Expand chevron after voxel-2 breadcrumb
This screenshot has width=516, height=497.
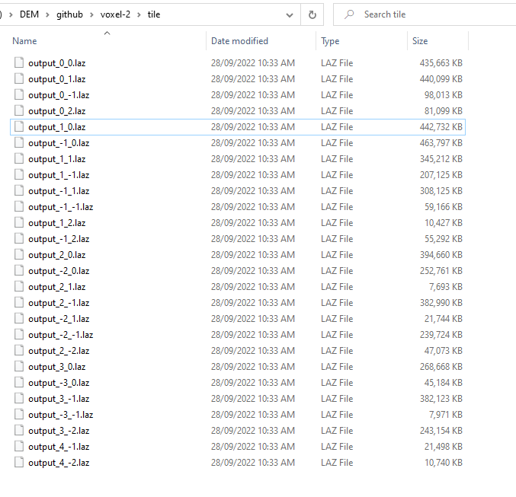tap(139, 14)
